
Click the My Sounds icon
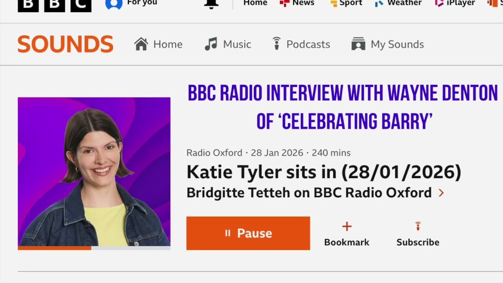pyautogui.click(x=358, y=44)
